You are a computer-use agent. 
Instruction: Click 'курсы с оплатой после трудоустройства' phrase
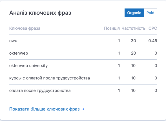coord(50,78)
